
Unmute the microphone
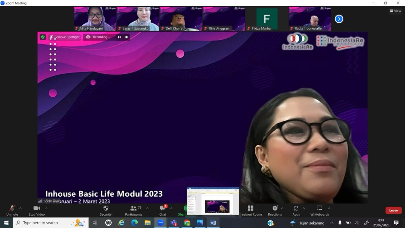click(x=12, y=211)
